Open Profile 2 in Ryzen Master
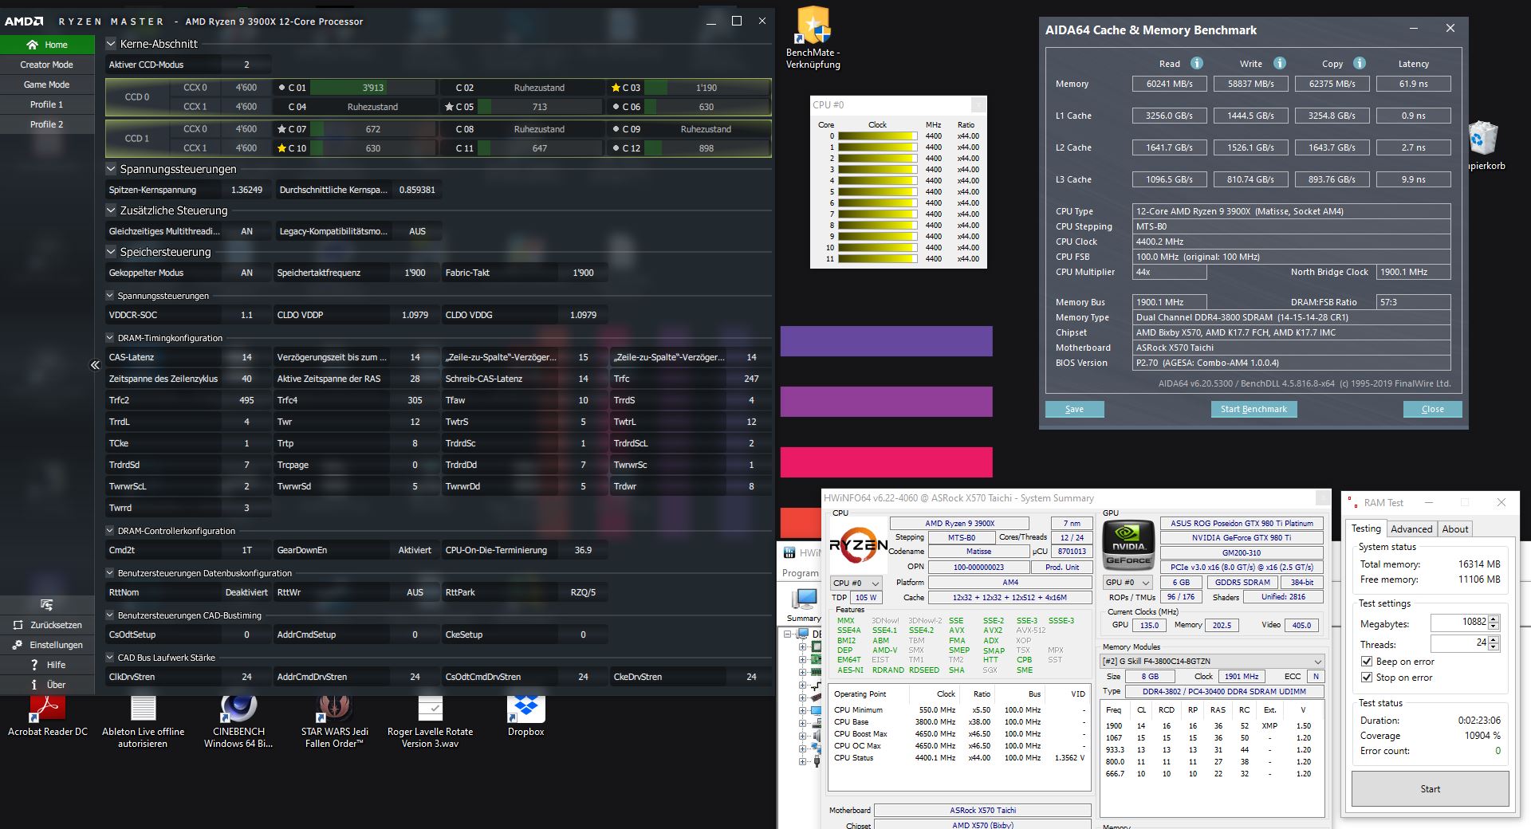Viewport: 1531px width, 829px height. (x=47, y=124)
